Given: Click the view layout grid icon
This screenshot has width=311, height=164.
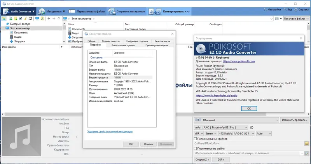Looking at the screenshot, I should [x=277, y=19].
